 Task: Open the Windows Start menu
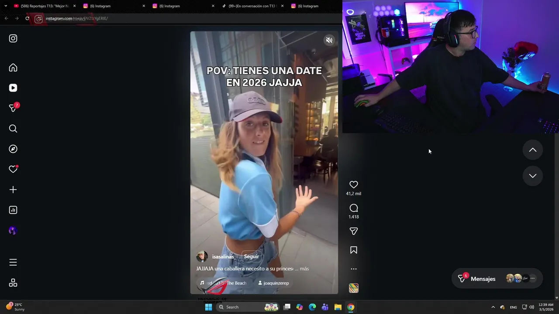(x=208, y=307)
